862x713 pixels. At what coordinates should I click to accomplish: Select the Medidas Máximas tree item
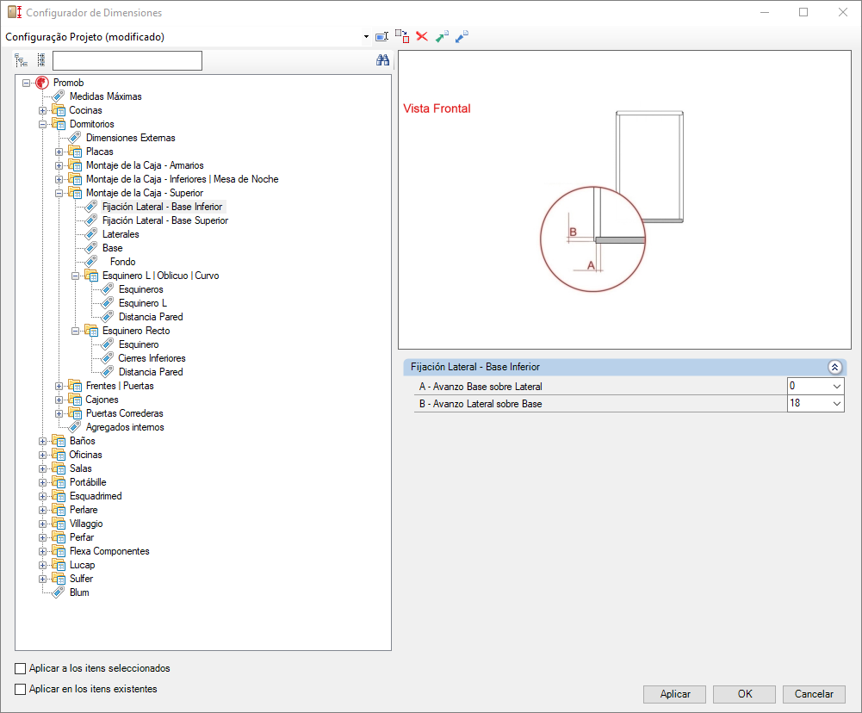105,96
